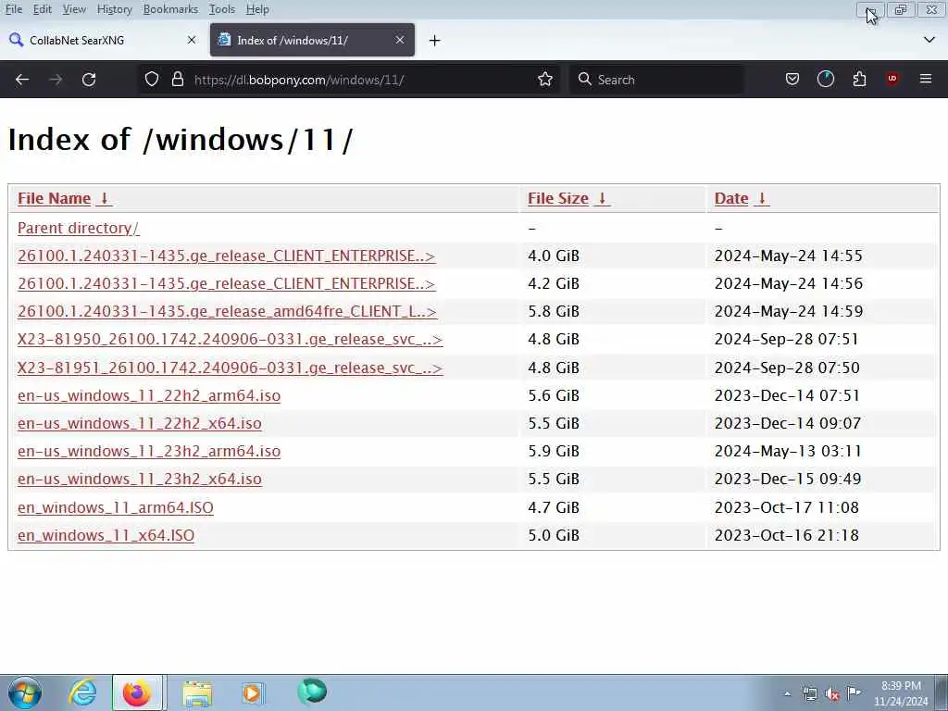Close the Index of /windows/11/ tab
Image resolution: width=948 pixels, height=711 pixels.
(x=400, y=40)
